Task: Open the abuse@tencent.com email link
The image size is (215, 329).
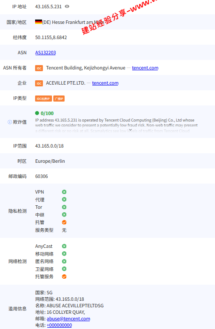Action: point(68,319)
